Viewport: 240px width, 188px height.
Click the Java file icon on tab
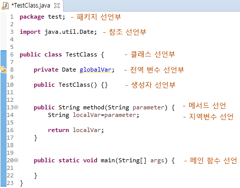coord(5,6)
